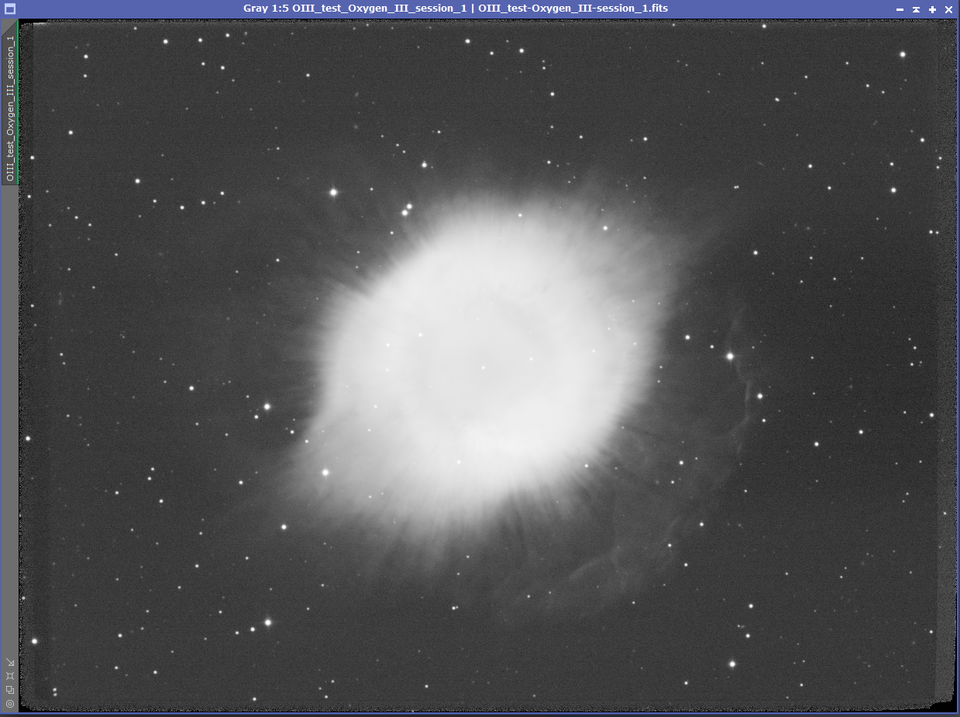Click the bright star near the top-right corner
This screenshot has height=717, width=960.
[x=903, y=54]
